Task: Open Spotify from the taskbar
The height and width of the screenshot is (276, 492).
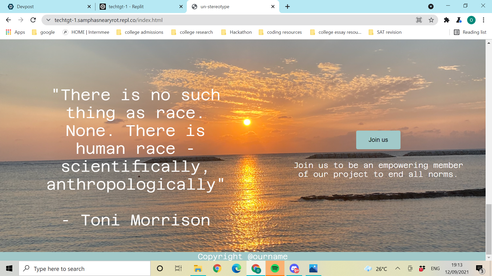Action: 275,268
